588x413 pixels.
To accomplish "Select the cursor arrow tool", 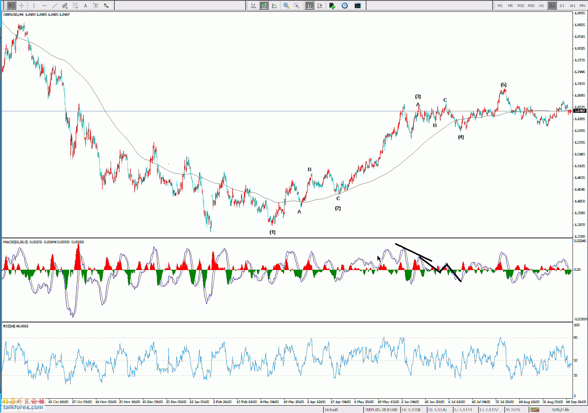I will click(x=11, y=6).
